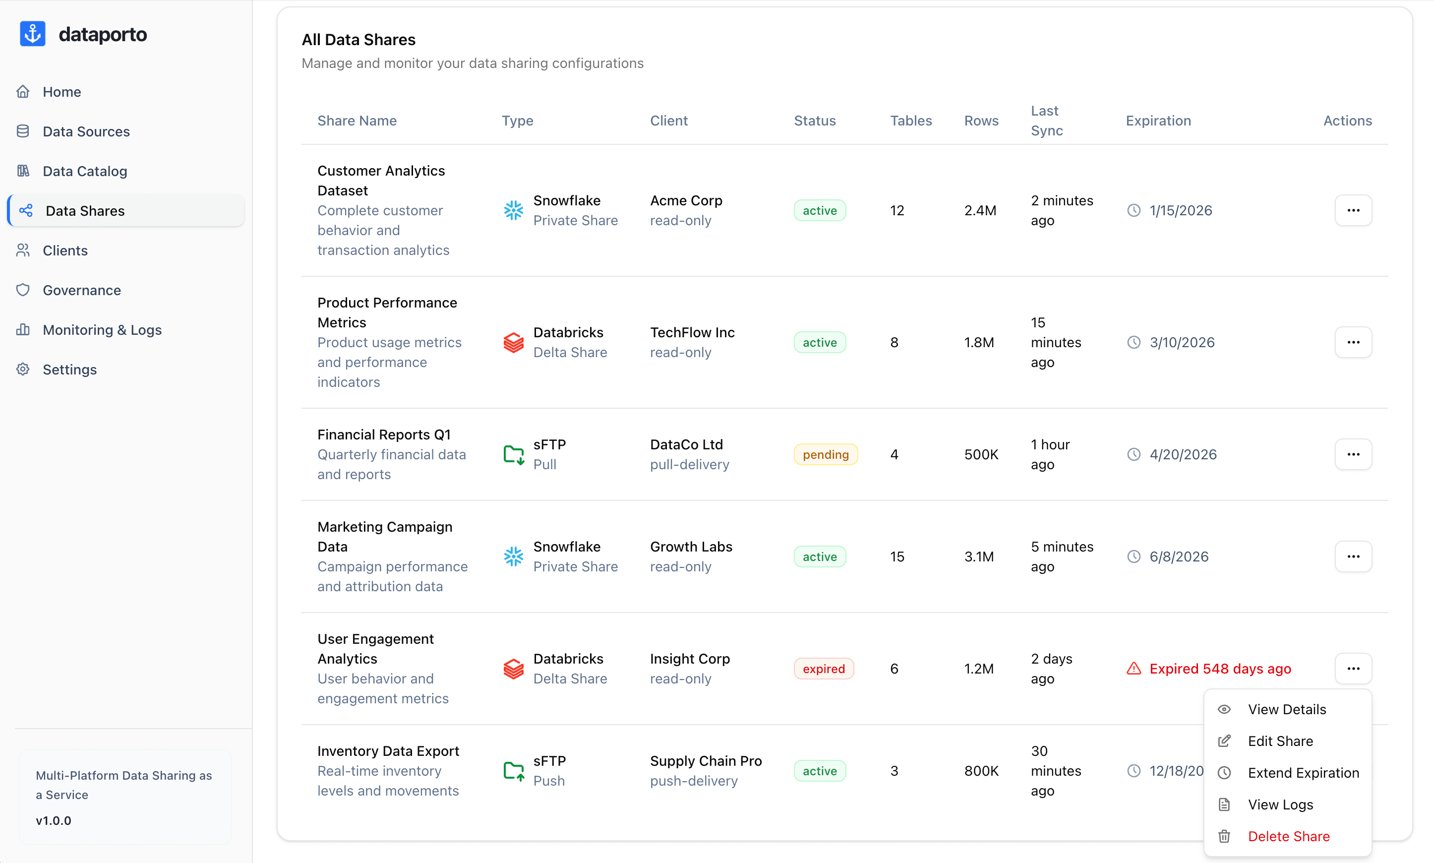
Task: Click the pending status badge for Financial Reports Q1
Action: pyautogui.click(x=826, y=454)
